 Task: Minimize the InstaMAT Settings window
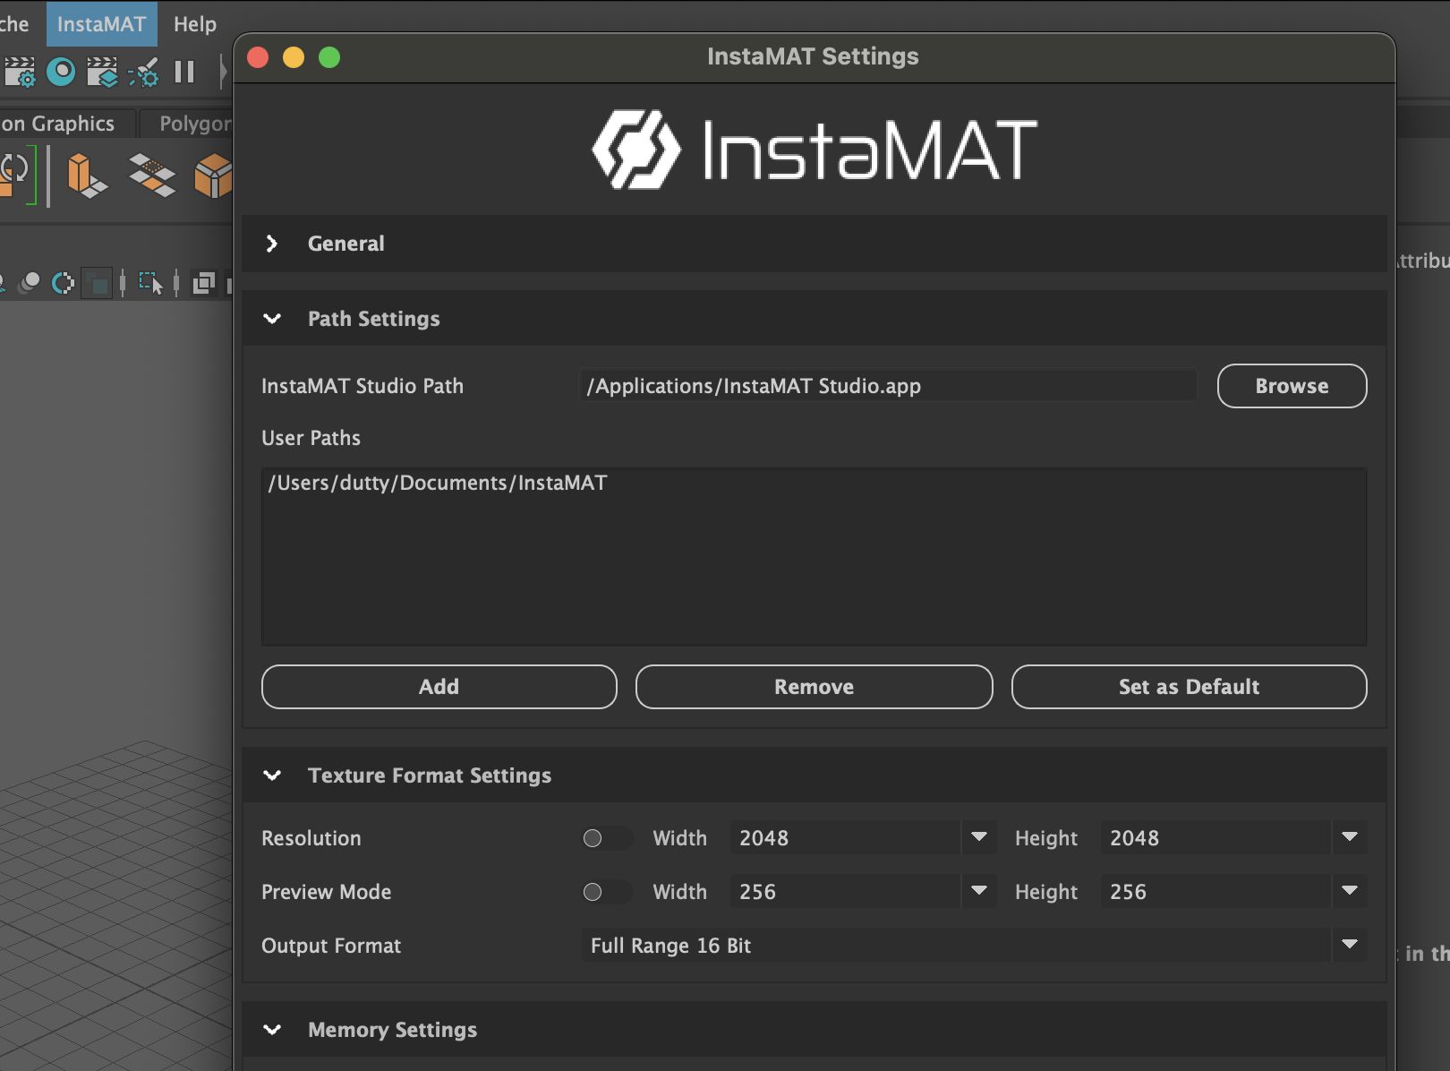coord(294,57)
